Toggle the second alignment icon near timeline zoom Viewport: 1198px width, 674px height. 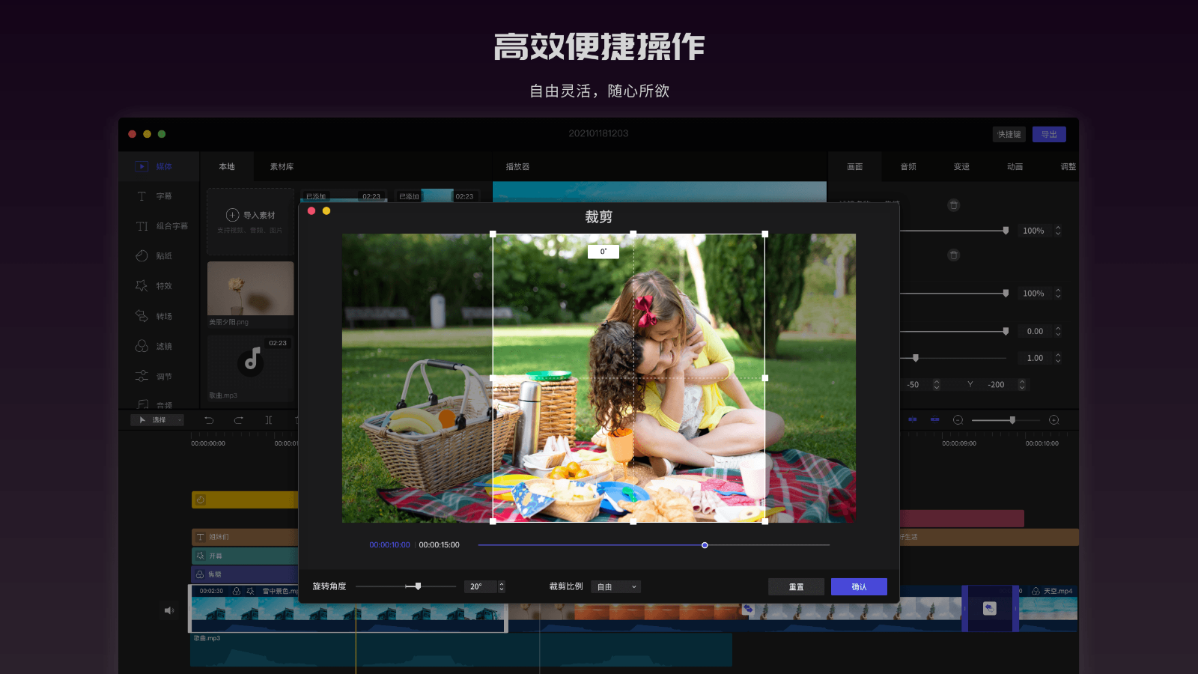[x=934, y=420]
